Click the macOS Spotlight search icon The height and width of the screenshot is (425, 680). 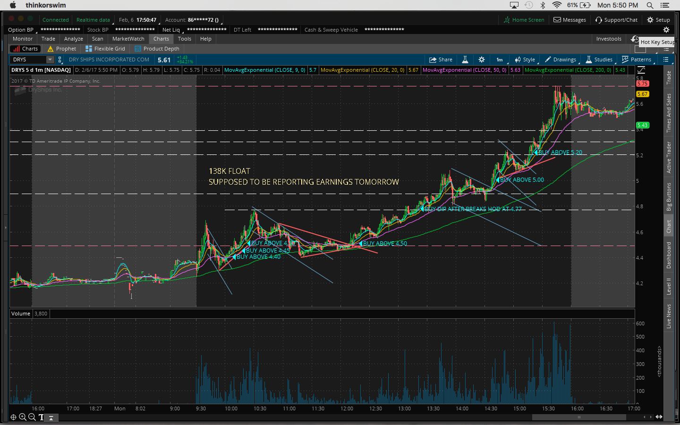click(x=650, y=5)
